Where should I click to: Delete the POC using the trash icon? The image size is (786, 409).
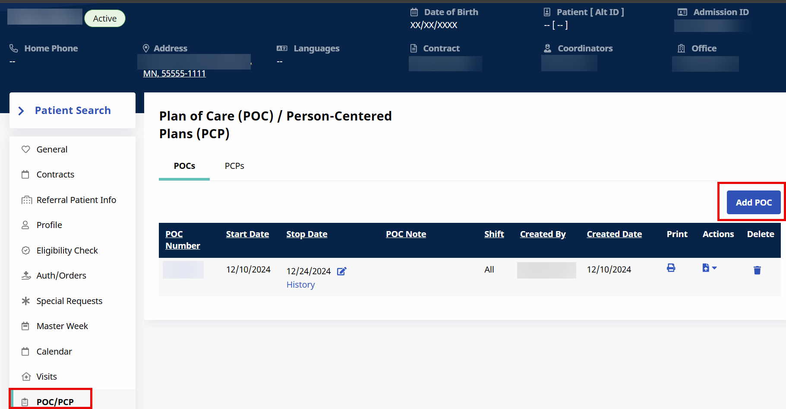(757, 270)
